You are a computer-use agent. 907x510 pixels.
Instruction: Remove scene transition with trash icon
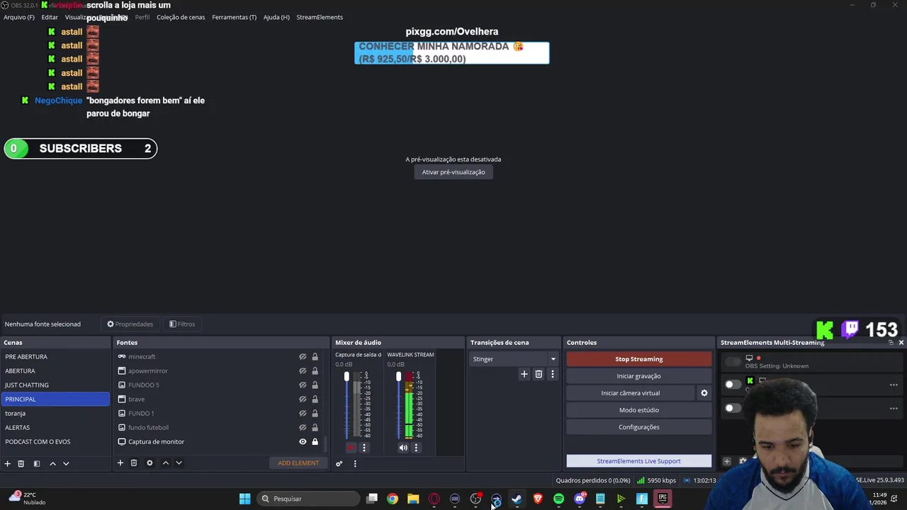click(x=539, y=374)
